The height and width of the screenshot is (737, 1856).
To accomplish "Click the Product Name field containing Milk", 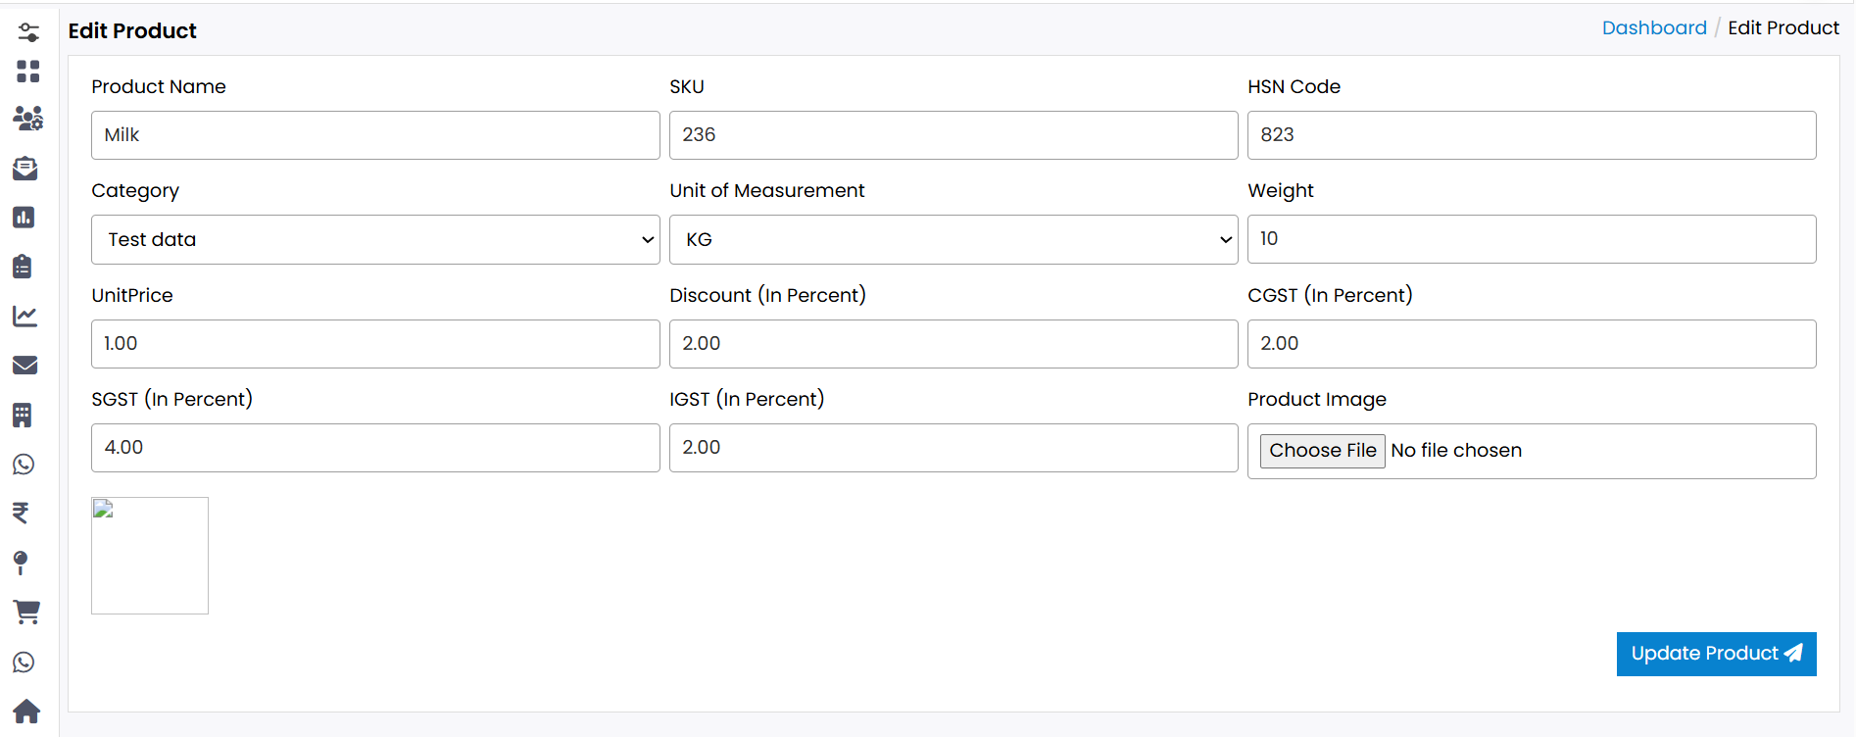I will click(x=375, y=135).
